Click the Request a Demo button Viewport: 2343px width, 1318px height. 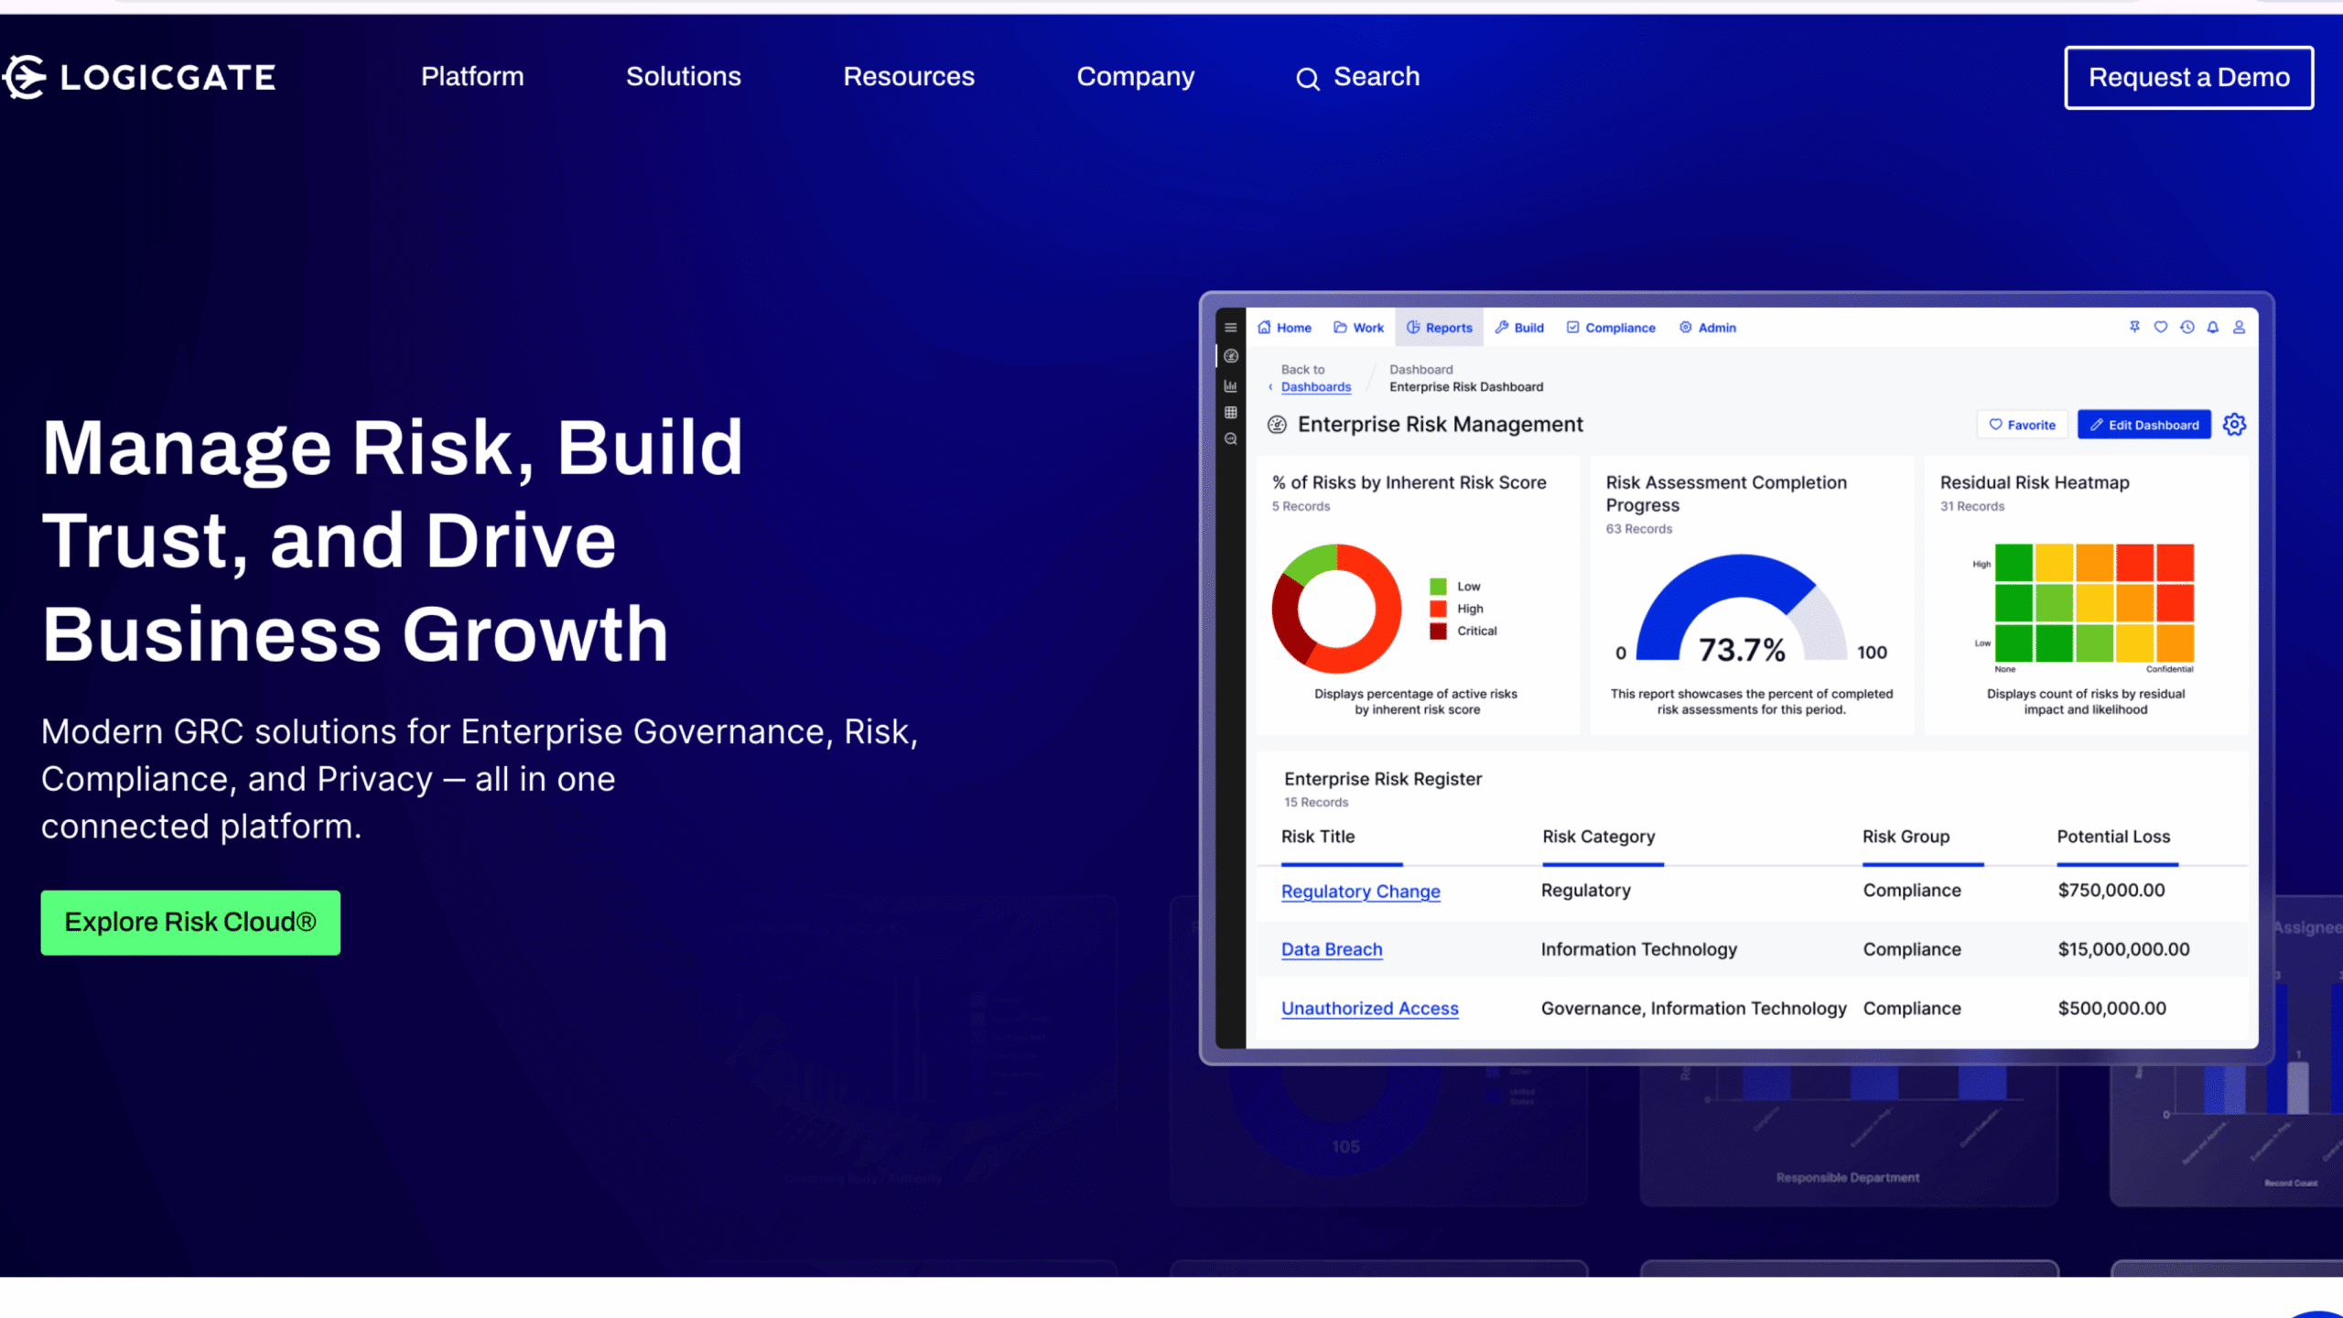pyautogui.click(x=2188, y=77)
